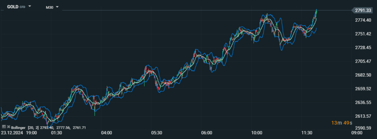377x139 pixels.
Task: Select the candle countdown timer 13m 49s
Action: [x=342, y=123]
